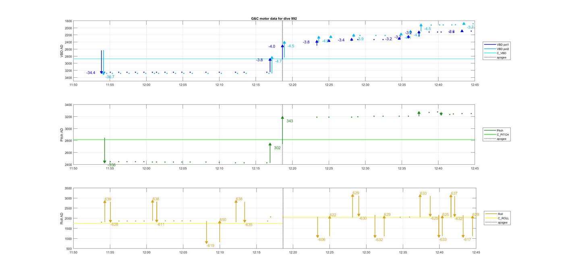This screenshot has width=564, height=279.
Task: Click the dotted apogee line in Pitch plot
Action: coord(282,135)
